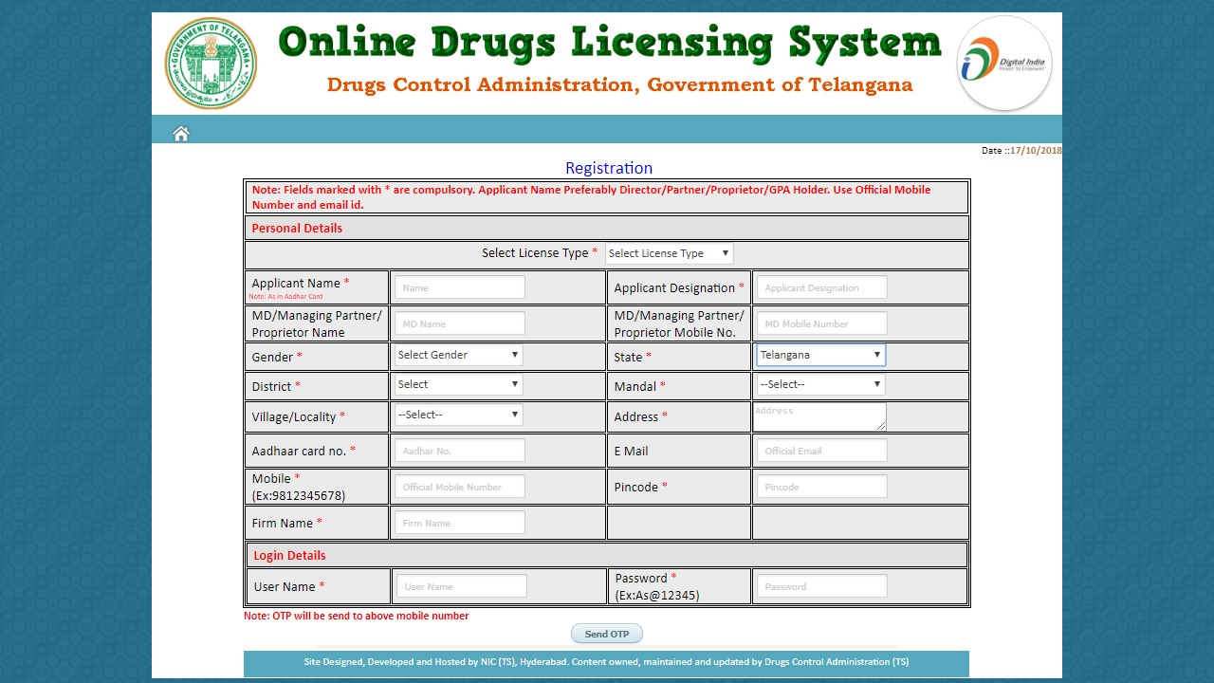
Task: Open the Select License Type dropdown
Action: [x=669, y=253]
